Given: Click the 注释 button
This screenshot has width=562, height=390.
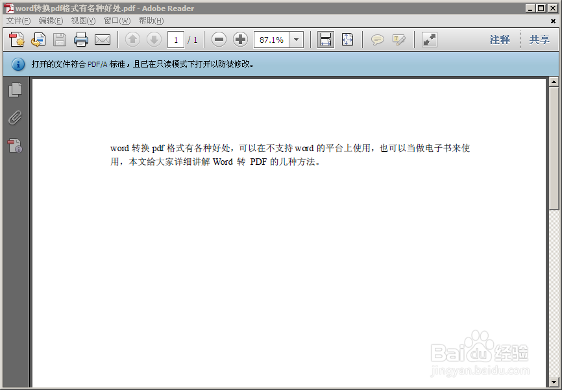Looking at the screenshot, I should pyautogui.click(x=500, y=40).
